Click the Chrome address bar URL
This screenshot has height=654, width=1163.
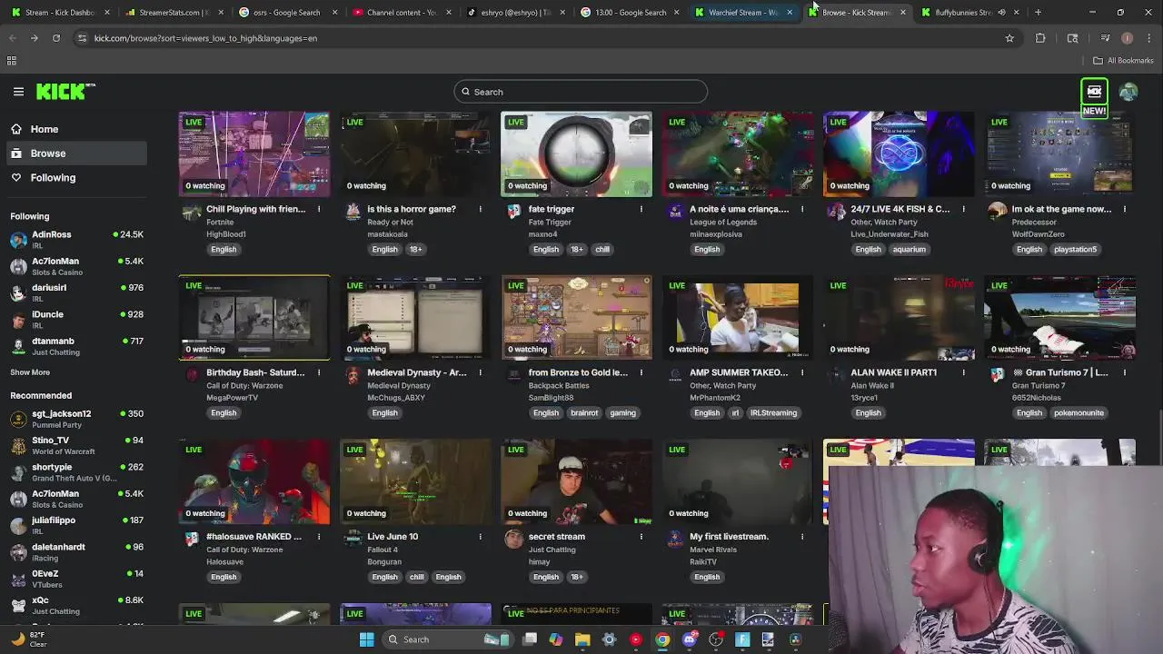205,38
